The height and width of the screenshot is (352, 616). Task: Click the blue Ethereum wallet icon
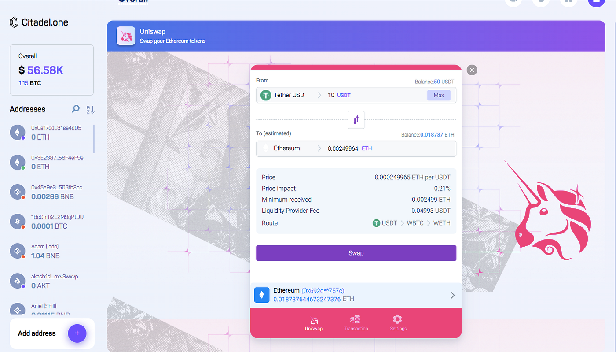(x=262, y=295)
